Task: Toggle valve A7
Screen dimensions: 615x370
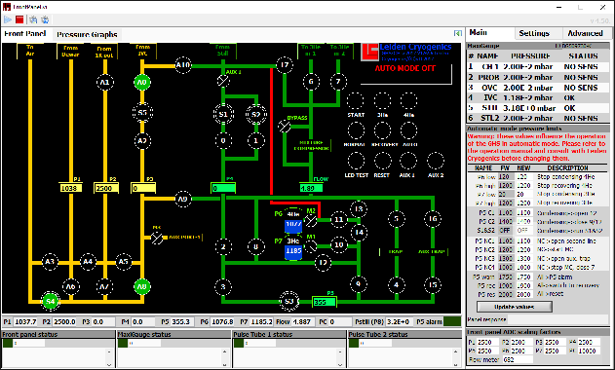Action: point(104,287)
